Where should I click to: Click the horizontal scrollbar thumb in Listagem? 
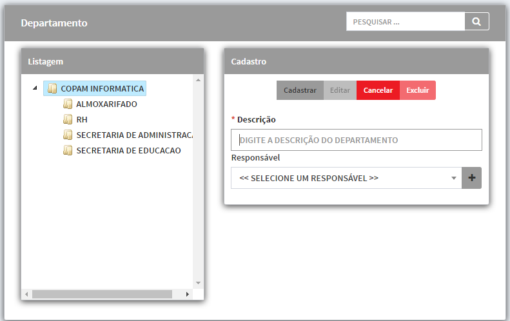102,295
